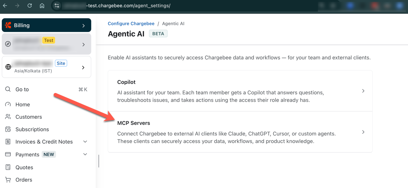Open MCP Servers using its right chevron
This screenshot has width=408, height=188.
click(363, 132)
